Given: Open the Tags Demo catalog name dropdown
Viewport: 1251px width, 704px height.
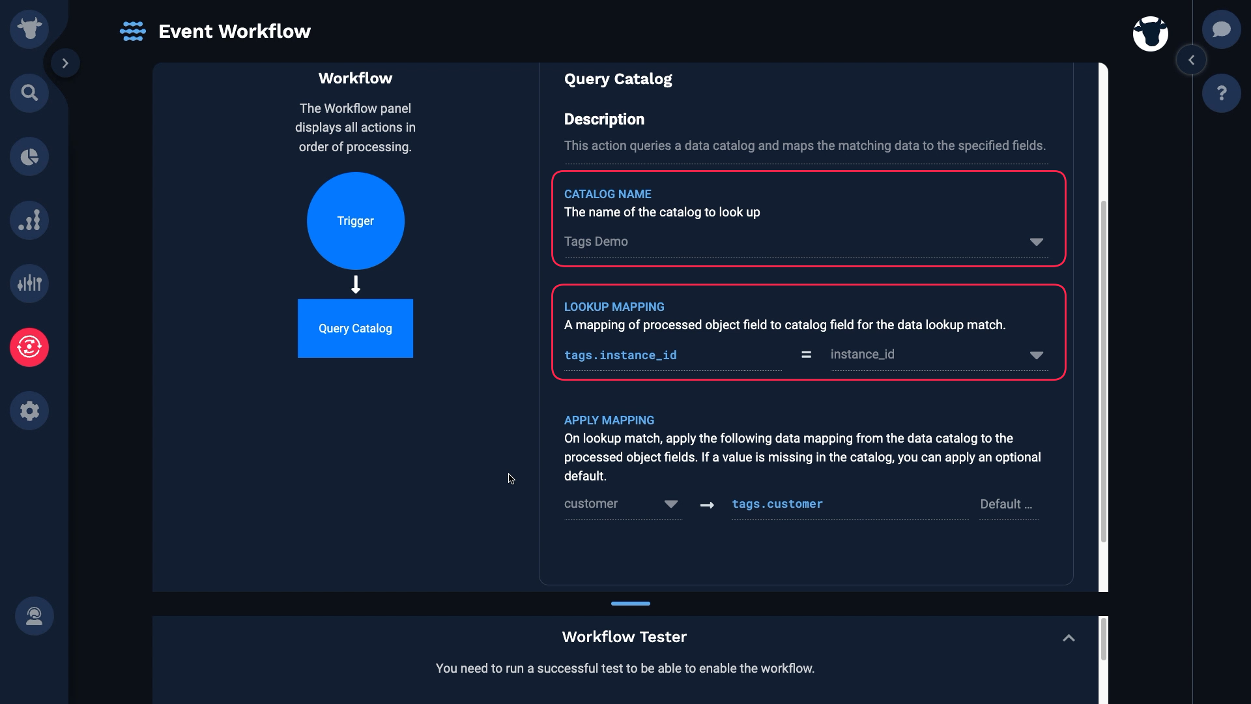Looking at the screenshot, I should click(x=806, y=242).
